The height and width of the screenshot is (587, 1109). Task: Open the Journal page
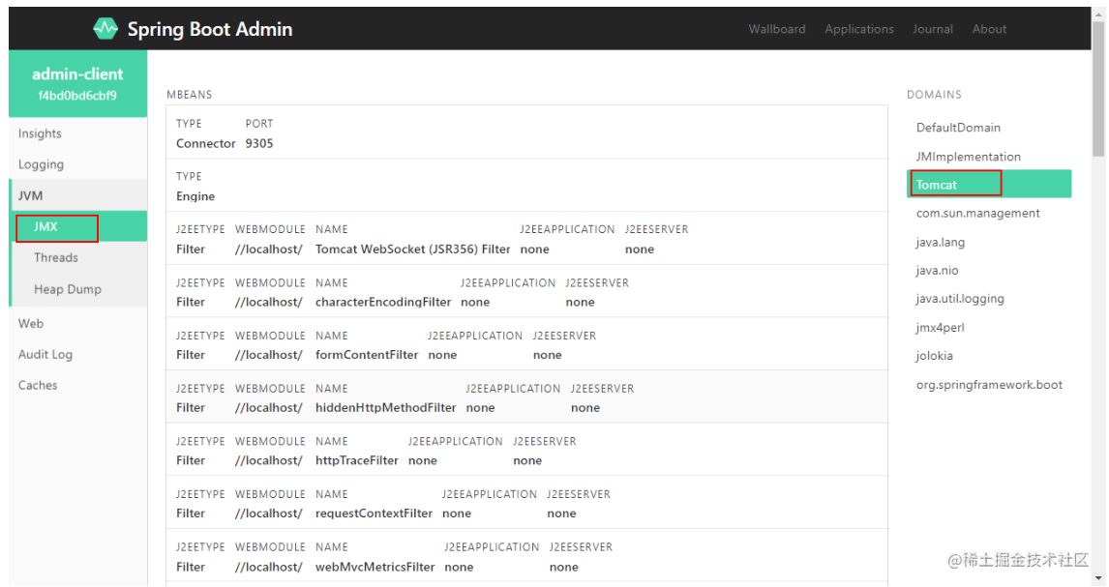pyautogui.click(x=932, y=29)
